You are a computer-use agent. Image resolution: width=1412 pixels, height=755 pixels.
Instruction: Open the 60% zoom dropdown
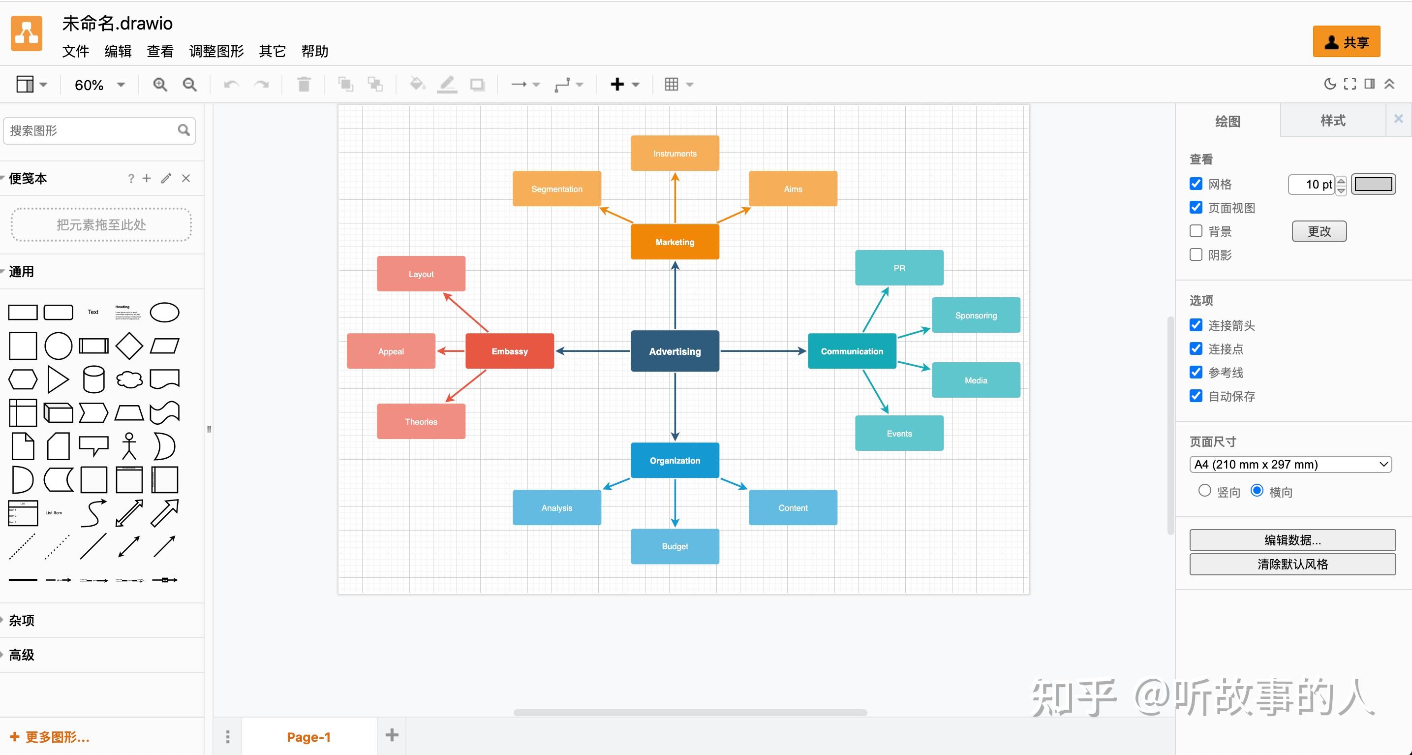point(100,85)
